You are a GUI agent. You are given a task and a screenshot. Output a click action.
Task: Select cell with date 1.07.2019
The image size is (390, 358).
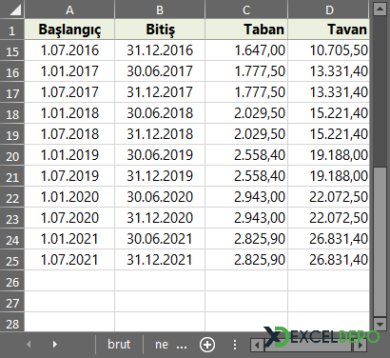[69, 176]
